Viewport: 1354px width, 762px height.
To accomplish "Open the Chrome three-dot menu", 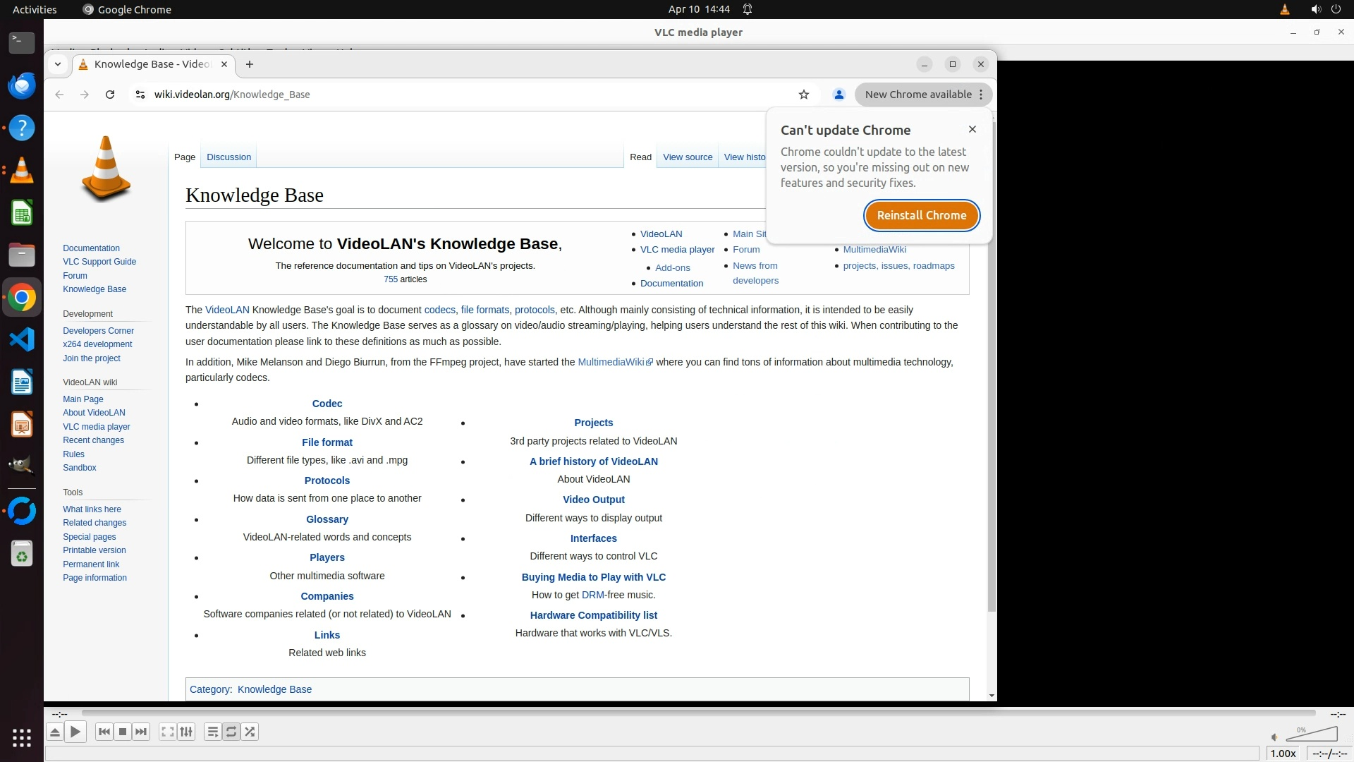I will [x=981, y=95].
